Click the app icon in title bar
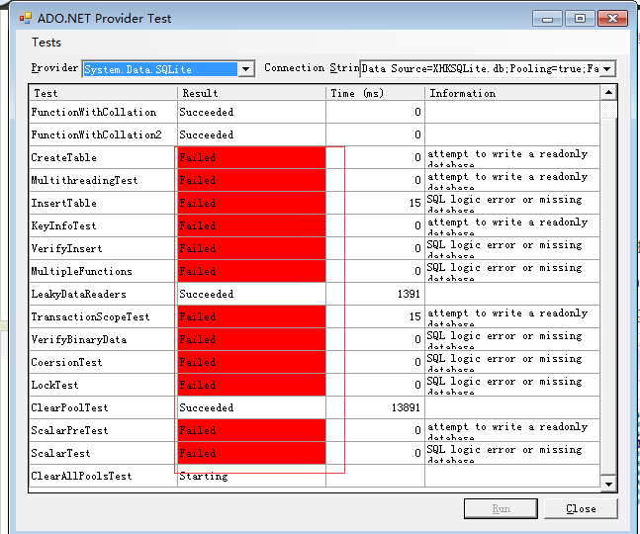This screenshot has height=534, width=640. 26,18
